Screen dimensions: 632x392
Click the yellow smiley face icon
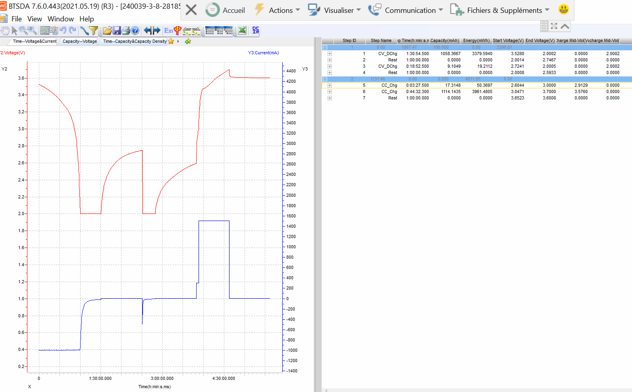coord(564,9)
